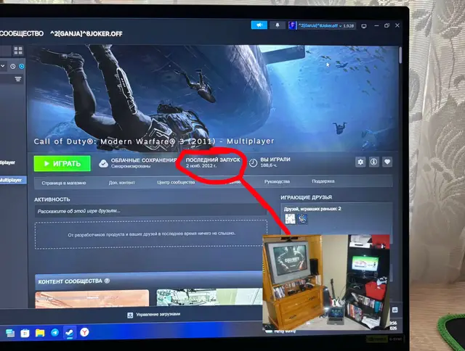Open Управление загрузками link
Screen dimensions: 465x351
[x=154, y=315]
